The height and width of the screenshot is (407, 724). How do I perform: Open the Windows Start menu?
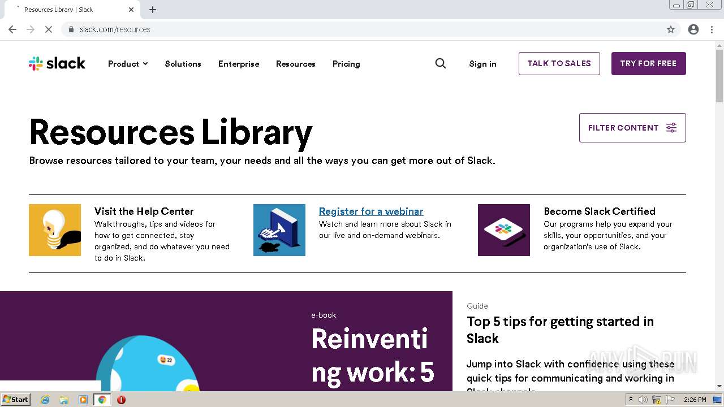point(15,400)
